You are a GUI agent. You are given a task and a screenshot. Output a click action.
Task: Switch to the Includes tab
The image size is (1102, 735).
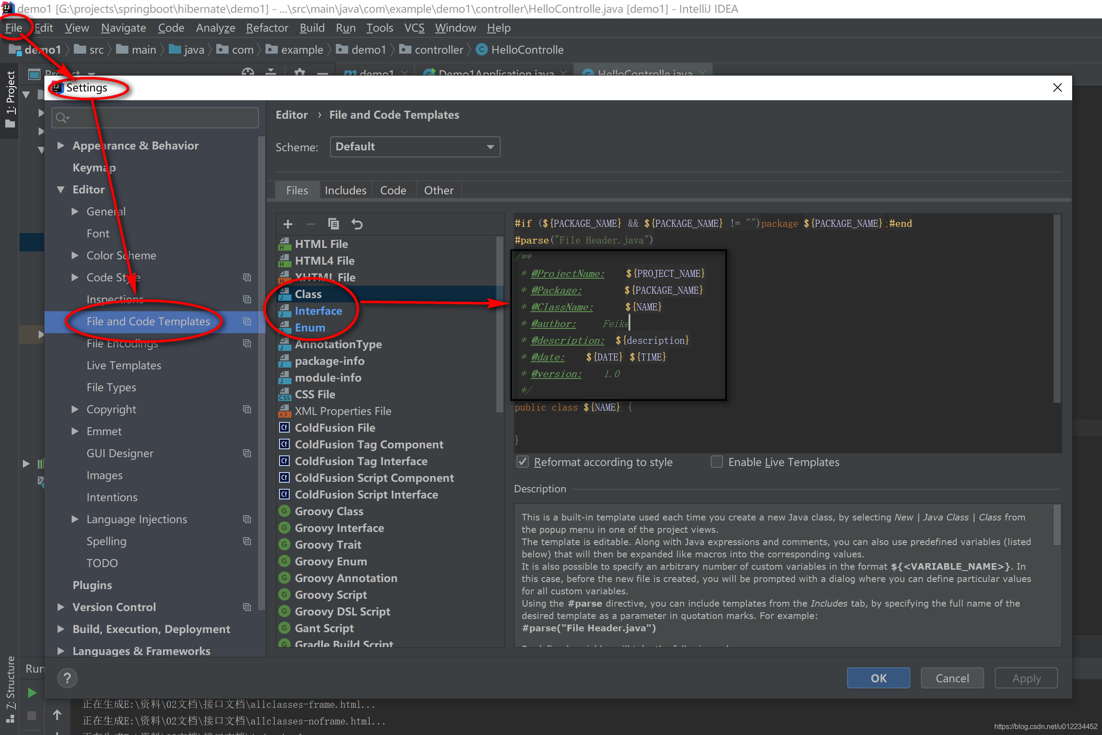point(346,190)
